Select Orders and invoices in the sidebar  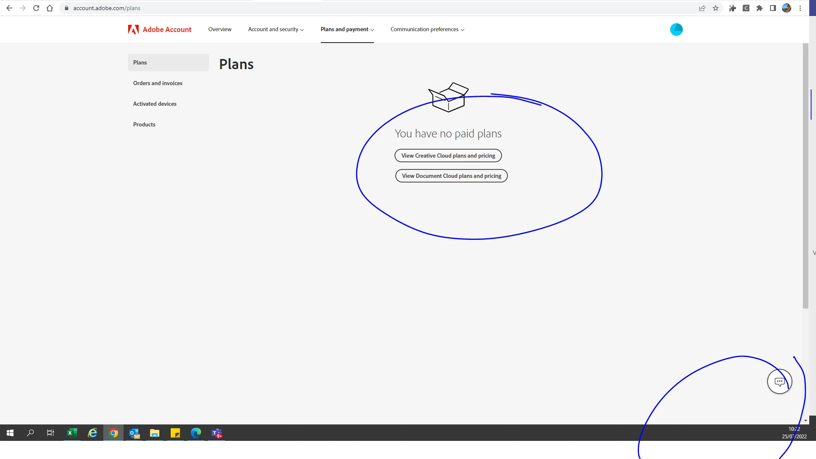[158, 83]
